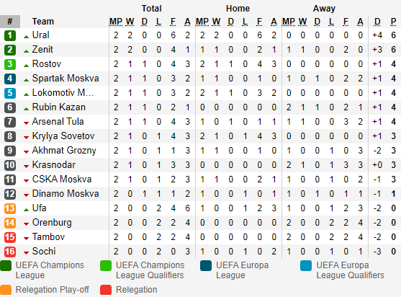Screen dimensions: 401x297
Task: Click the red rank 16 badge
Action: (x=10, y=252)
